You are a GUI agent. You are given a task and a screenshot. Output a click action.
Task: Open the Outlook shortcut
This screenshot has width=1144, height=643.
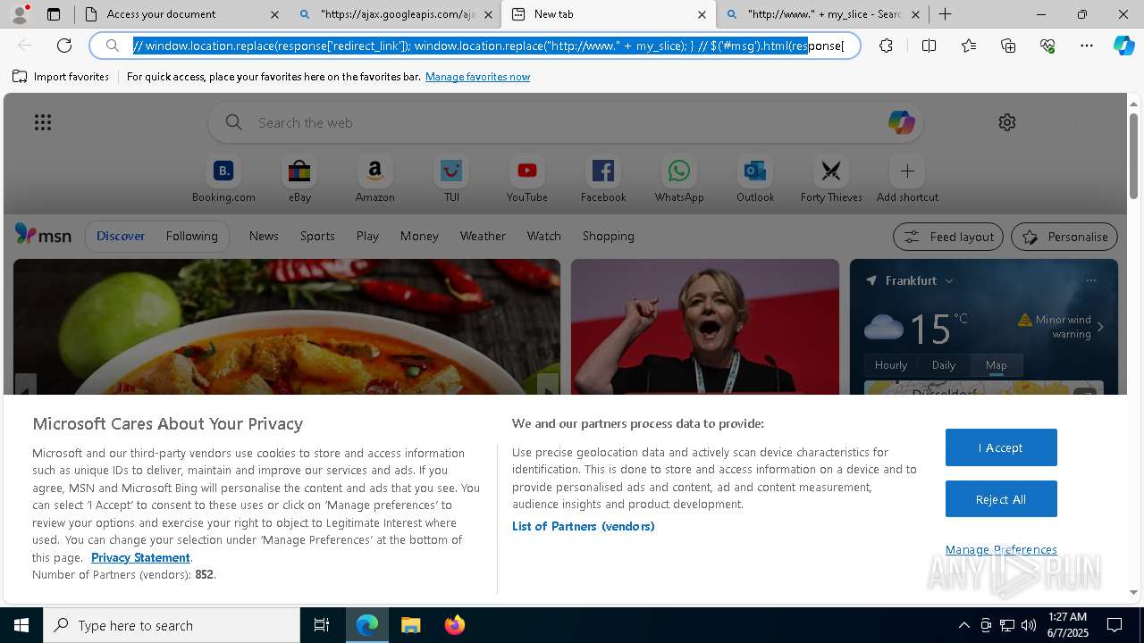(755, 180)
